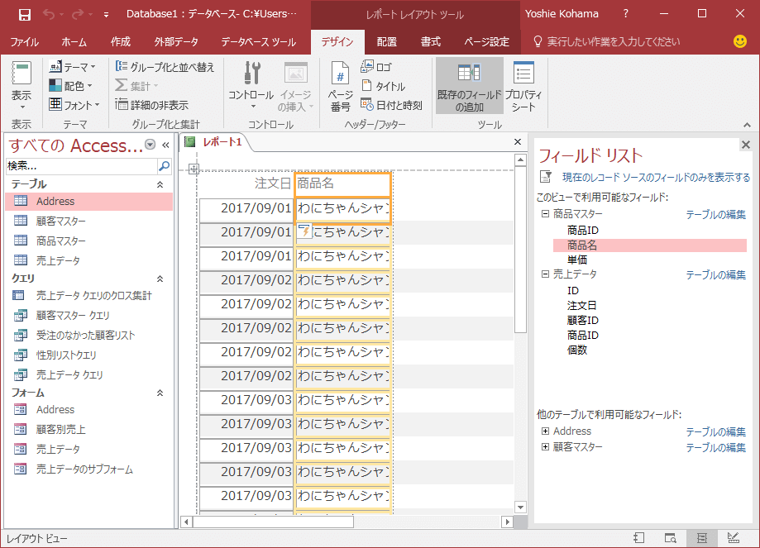760x548 pixels.
Task: Open Quick Access Toolbar customize arrow
Action: (106, 15)
